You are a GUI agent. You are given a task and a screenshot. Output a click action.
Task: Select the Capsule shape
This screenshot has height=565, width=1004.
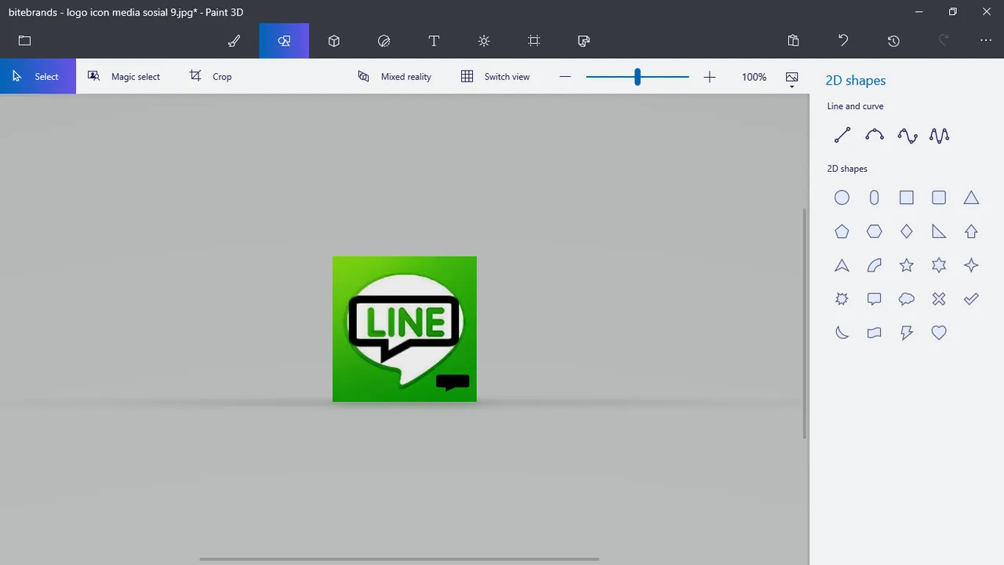coord(875,198)
